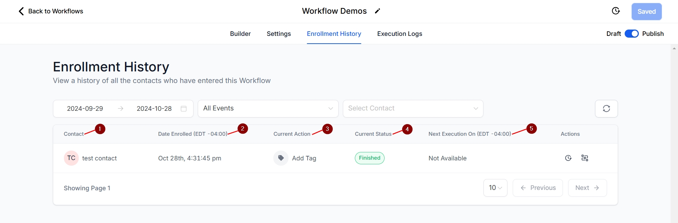Click the back arrow chevron icon

coord(21,11)
